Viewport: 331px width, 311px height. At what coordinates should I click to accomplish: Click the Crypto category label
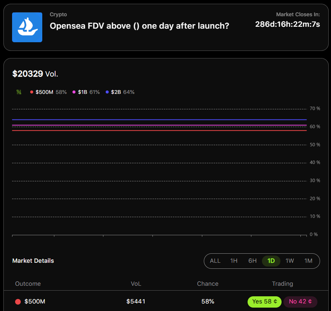pyautogui.click(x=58, y=15)
